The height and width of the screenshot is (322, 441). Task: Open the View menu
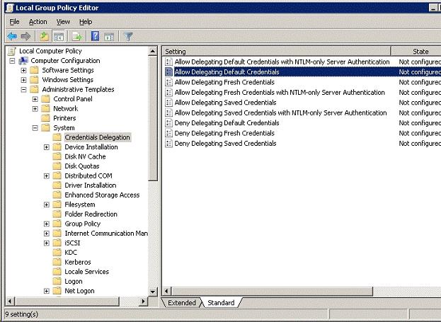click(x=63, y=22)
